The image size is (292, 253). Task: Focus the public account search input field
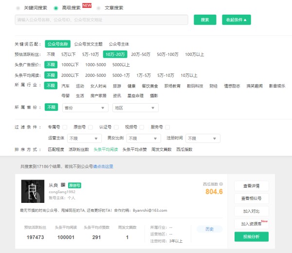(x=101, y=20)
